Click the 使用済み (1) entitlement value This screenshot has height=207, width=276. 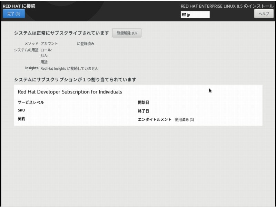pyautogui.click(x=184, y=120)
